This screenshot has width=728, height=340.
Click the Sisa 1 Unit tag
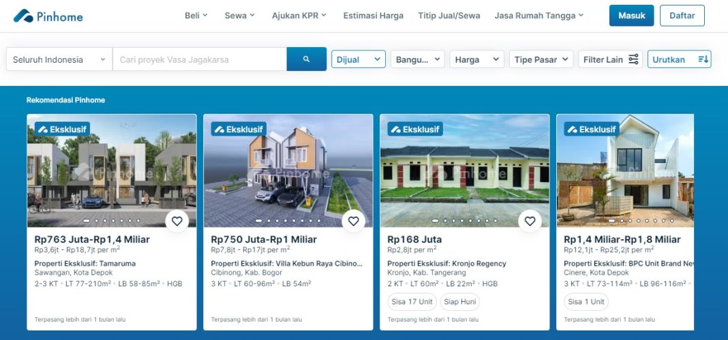[586, 301]
